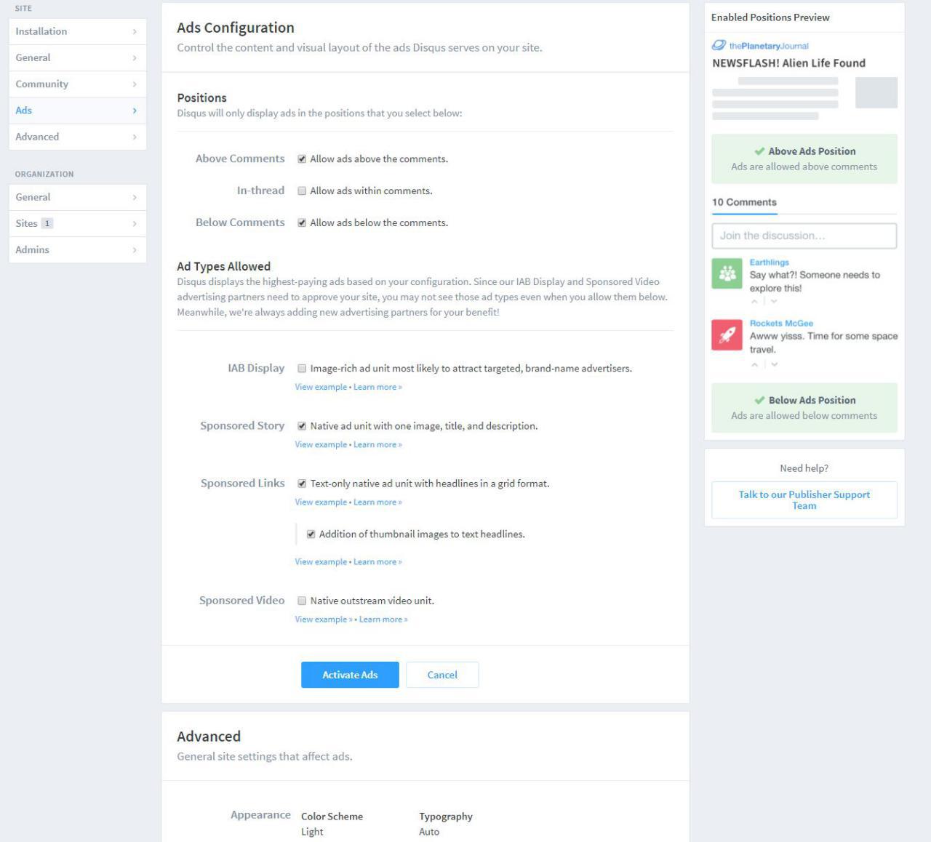931x842 pixels.
Task: Click the Activate Ads button
Action: click(350, 675)
